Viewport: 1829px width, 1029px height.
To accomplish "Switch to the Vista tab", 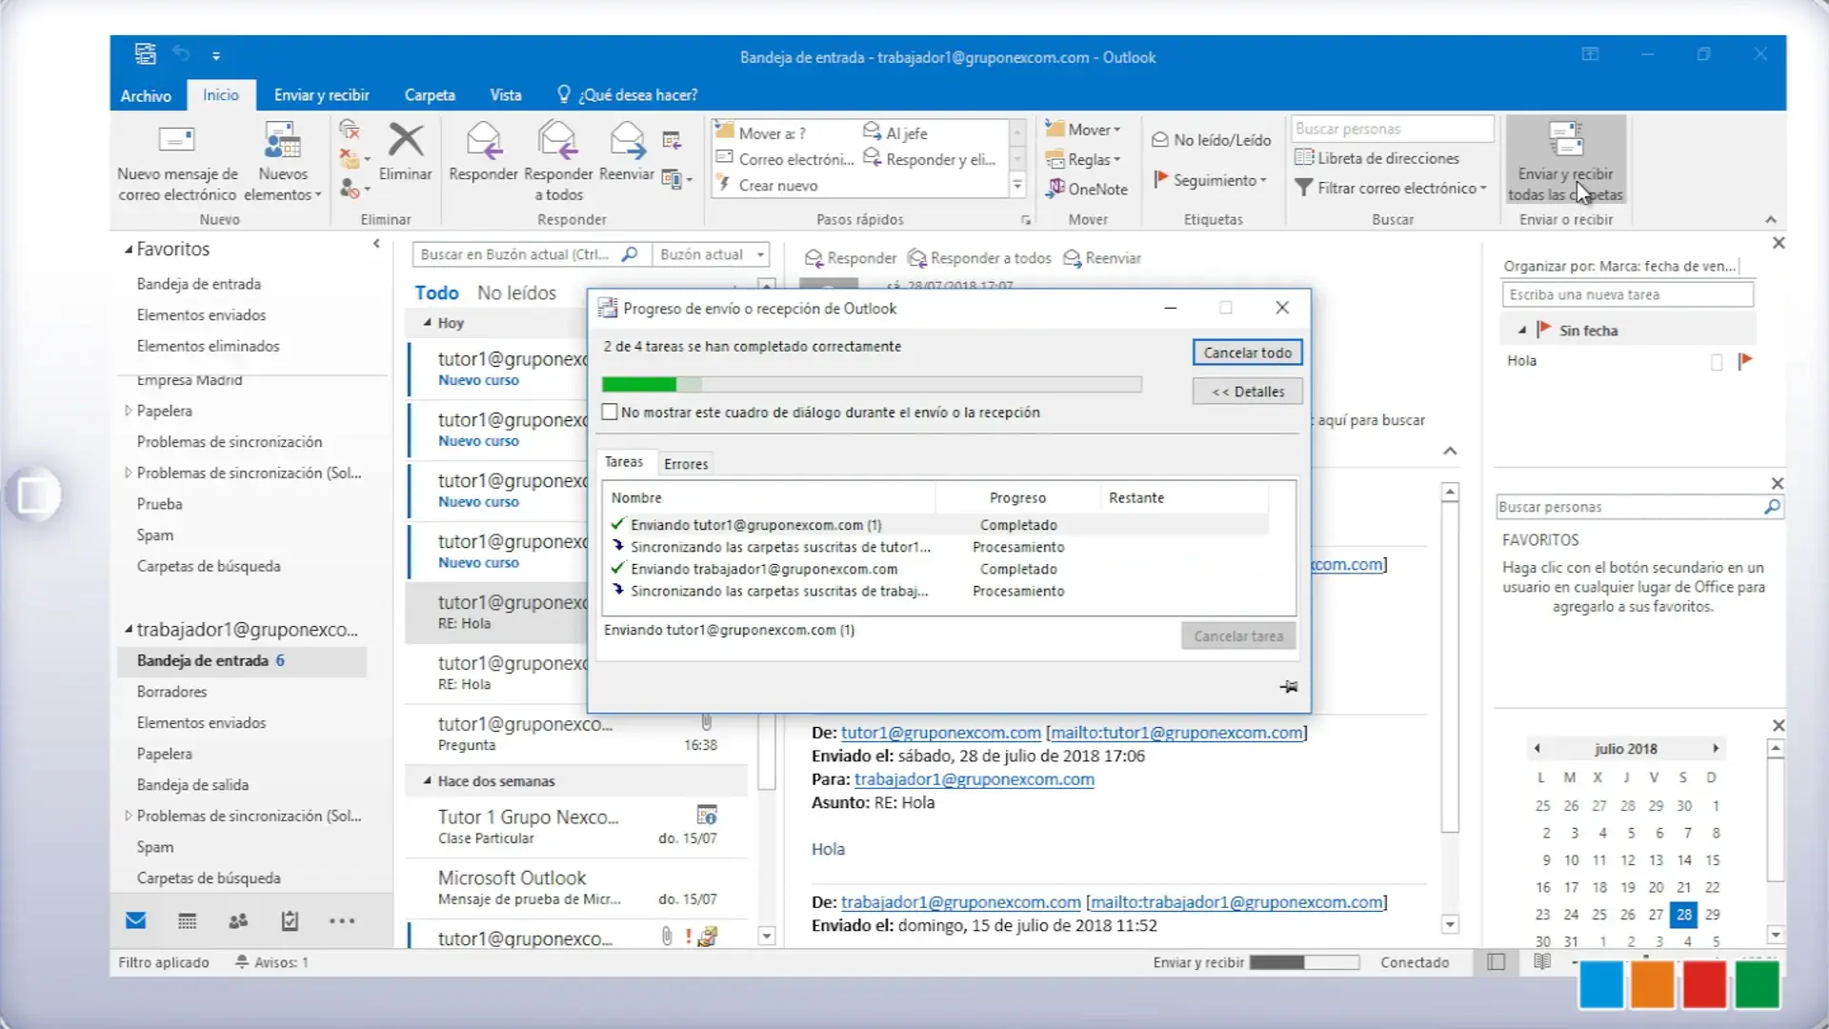I will [x=506, y=95].
